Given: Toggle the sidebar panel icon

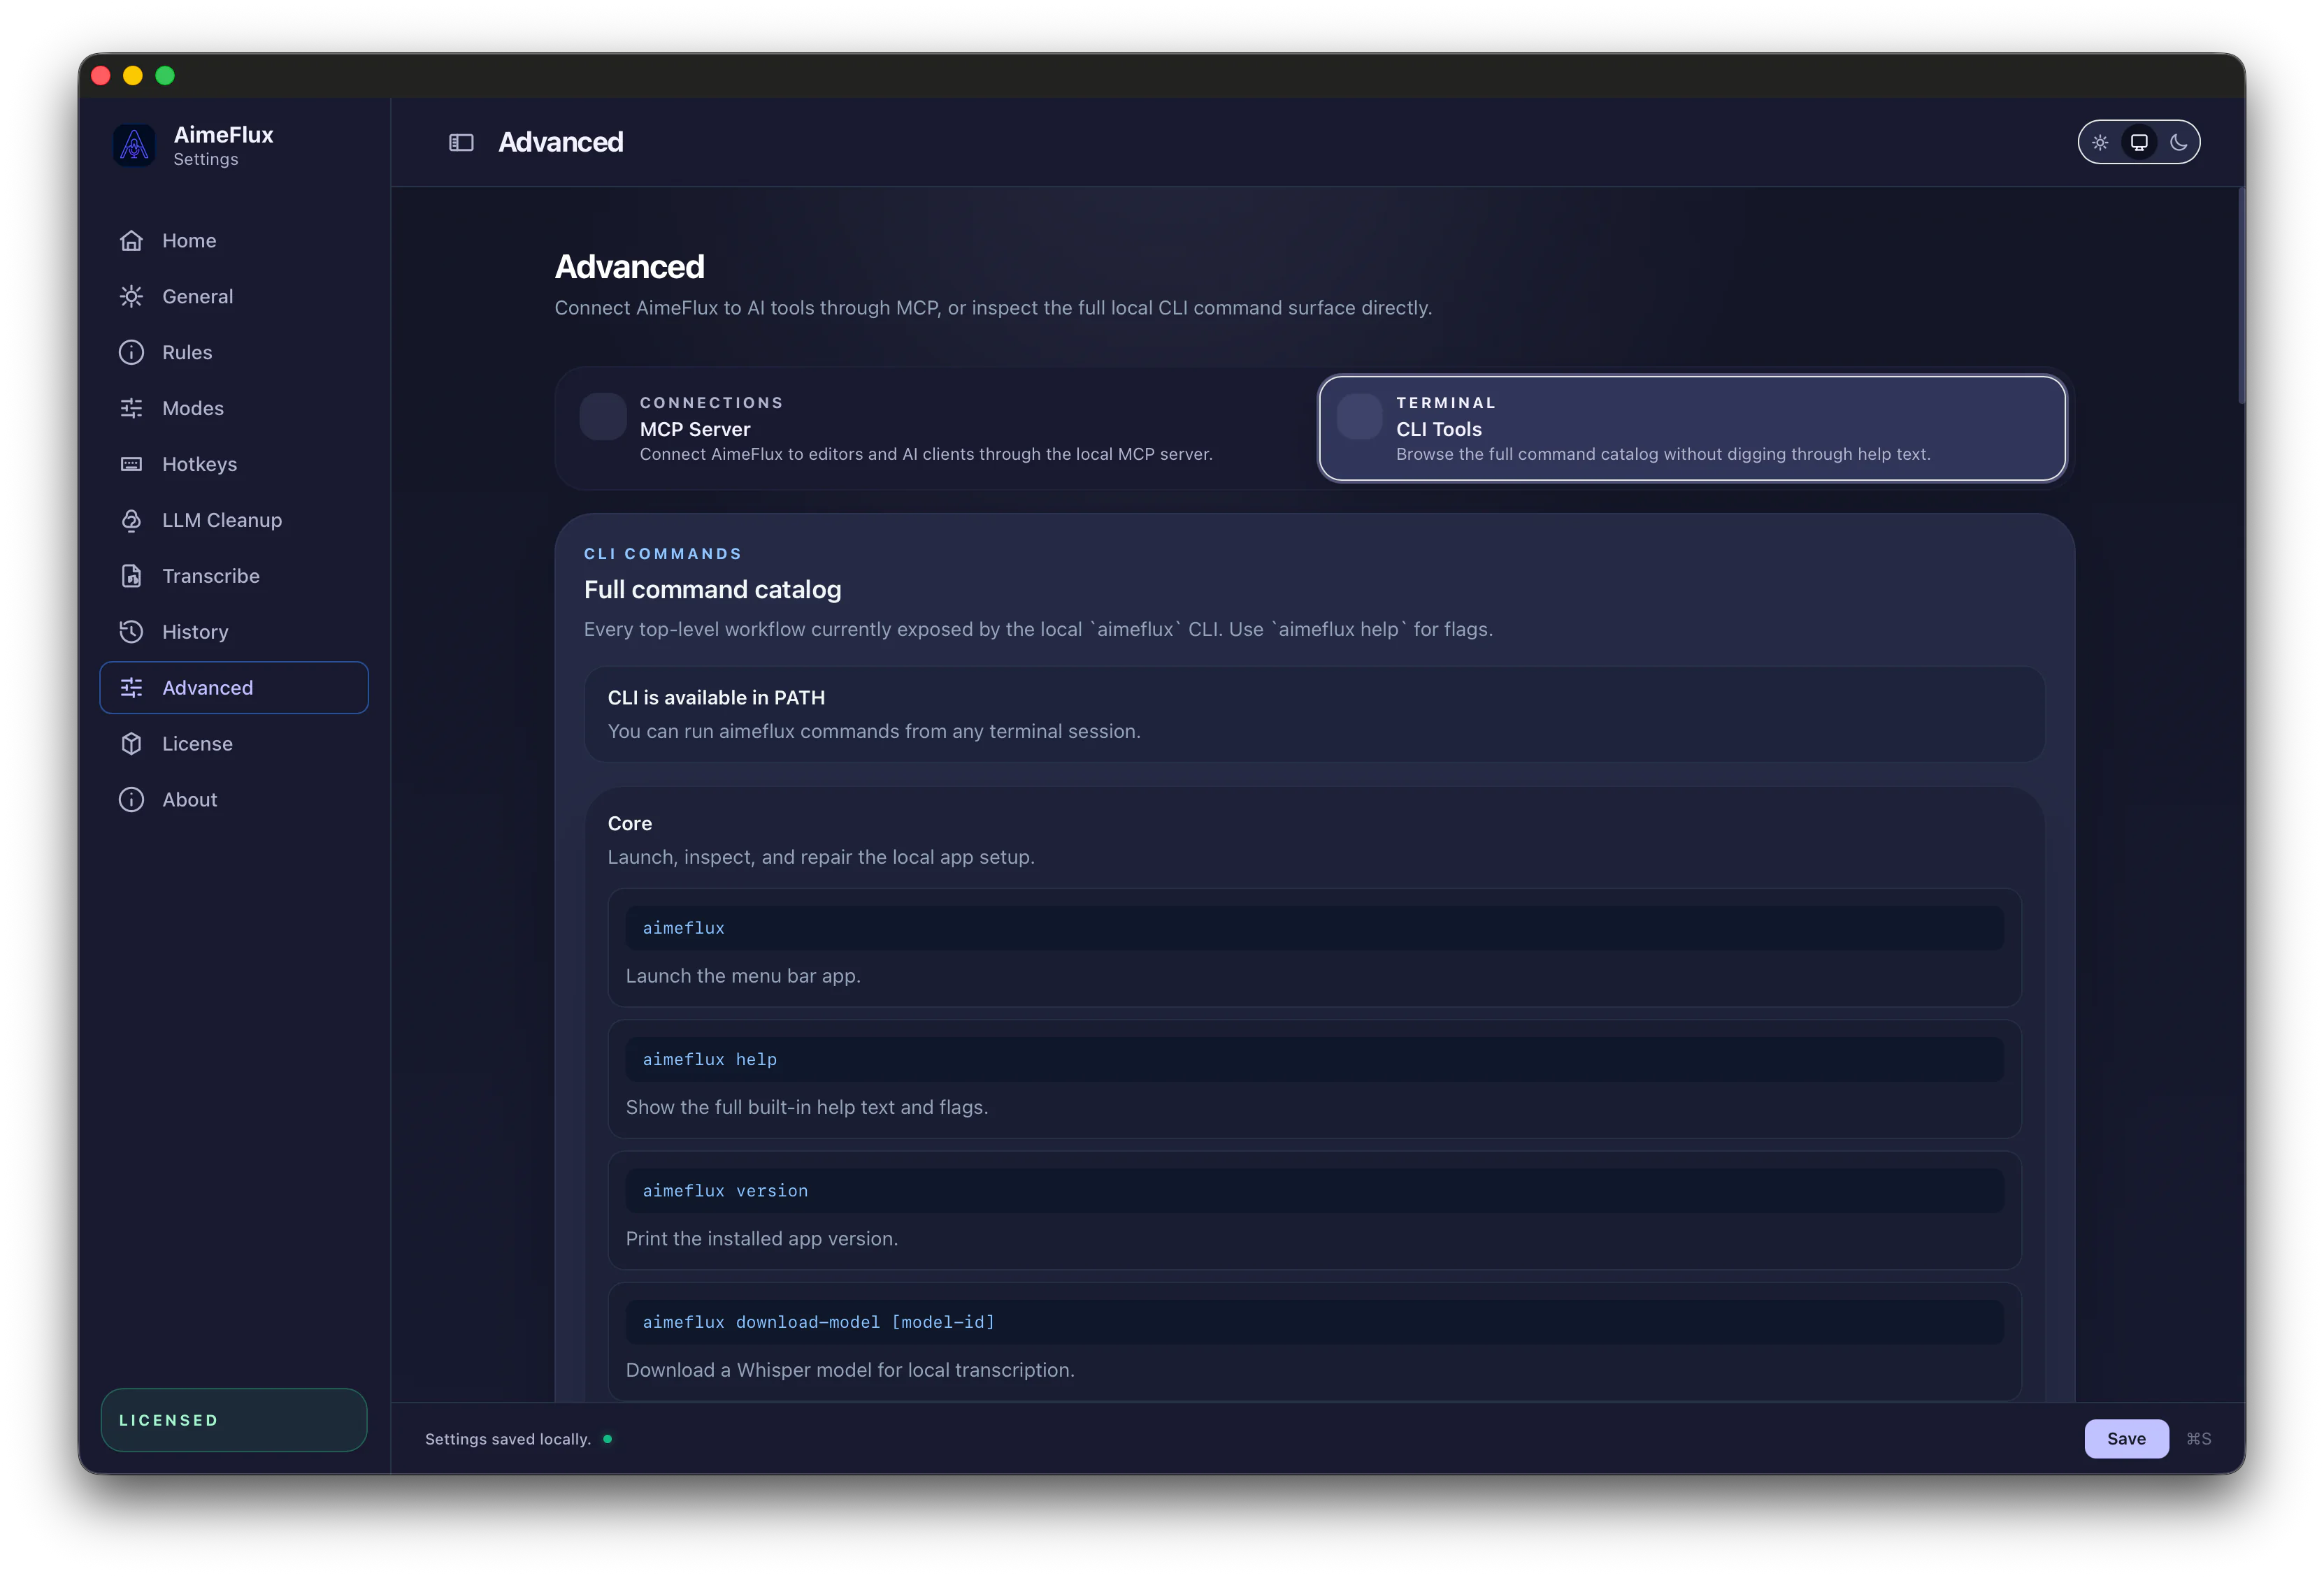Looking at the screenshot, I should pyautogui.click(x=461, y=143).
